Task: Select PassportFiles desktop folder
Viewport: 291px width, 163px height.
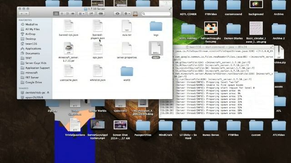Action: click(x=143, y=125)
